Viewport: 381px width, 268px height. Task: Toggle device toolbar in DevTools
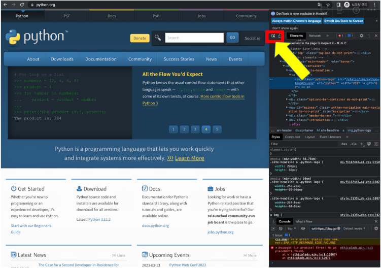click(280, 36)
